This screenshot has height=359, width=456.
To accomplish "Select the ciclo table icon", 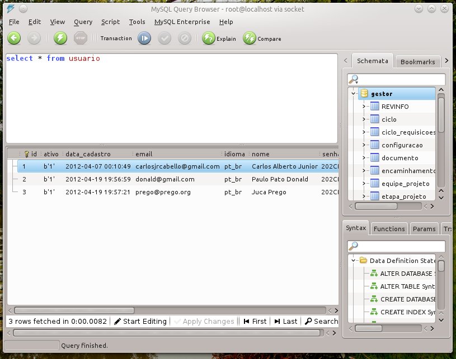I will [x=374, y=119].
